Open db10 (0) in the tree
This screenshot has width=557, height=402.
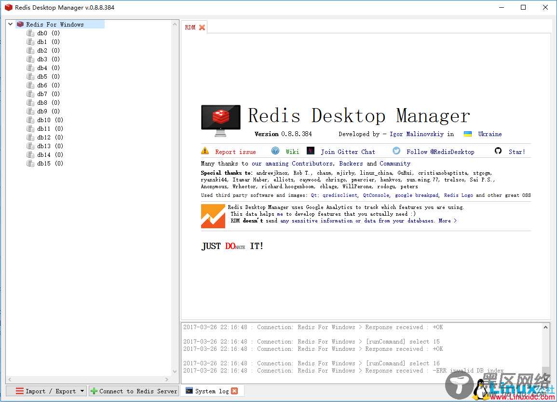(x=50, y=120)
